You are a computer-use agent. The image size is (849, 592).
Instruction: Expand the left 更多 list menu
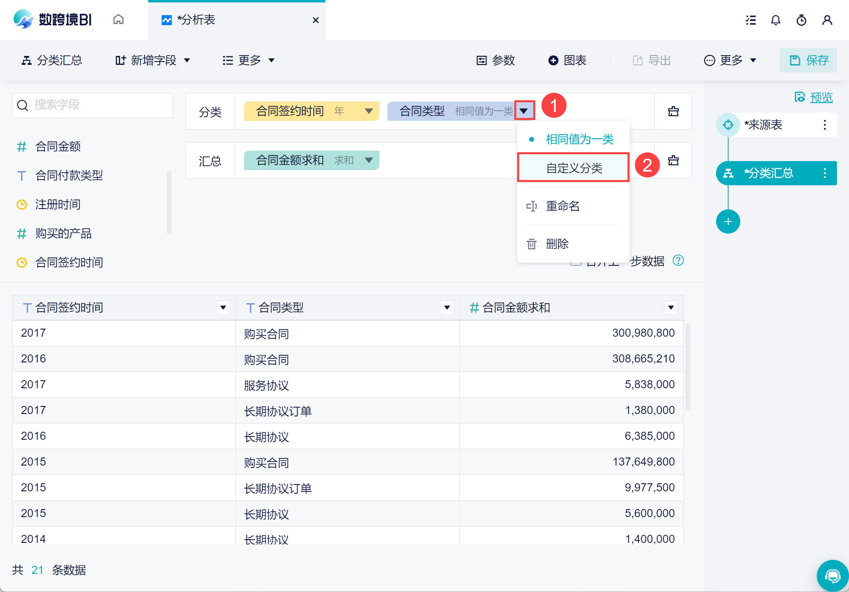[248, 60]
